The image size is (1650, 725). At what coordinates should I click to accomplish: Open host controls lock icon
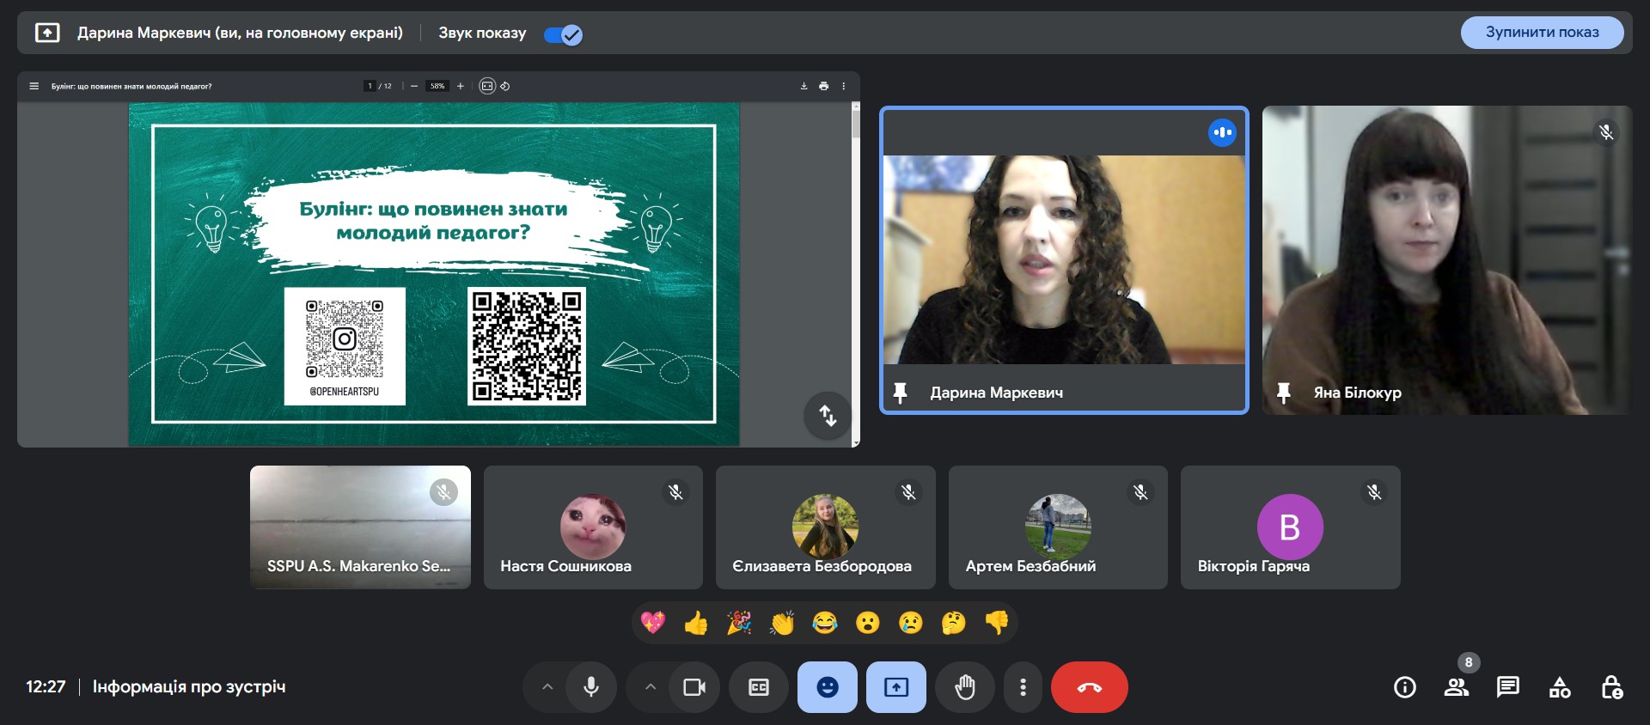pos(1611,687)
